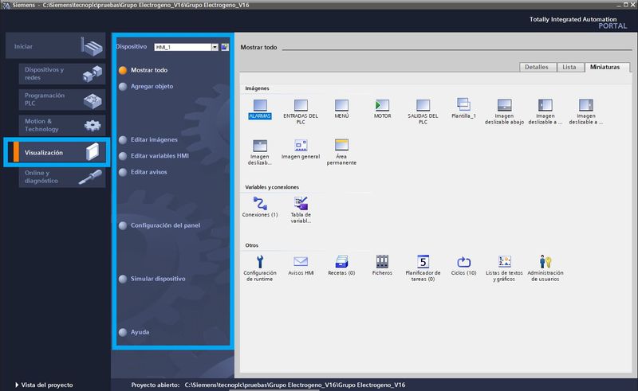
Task: Open Online y diagnóstico portal section
Action: click(x=62, y=177)
